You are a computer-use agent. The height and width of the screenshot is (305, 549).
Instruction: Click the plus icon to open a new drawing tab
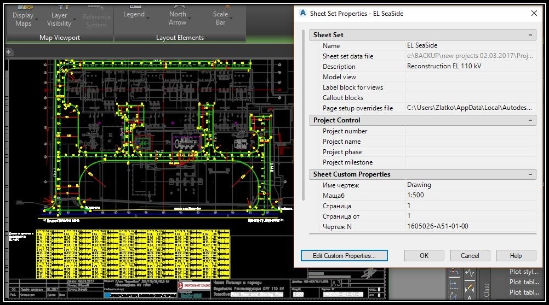(8, 52)
